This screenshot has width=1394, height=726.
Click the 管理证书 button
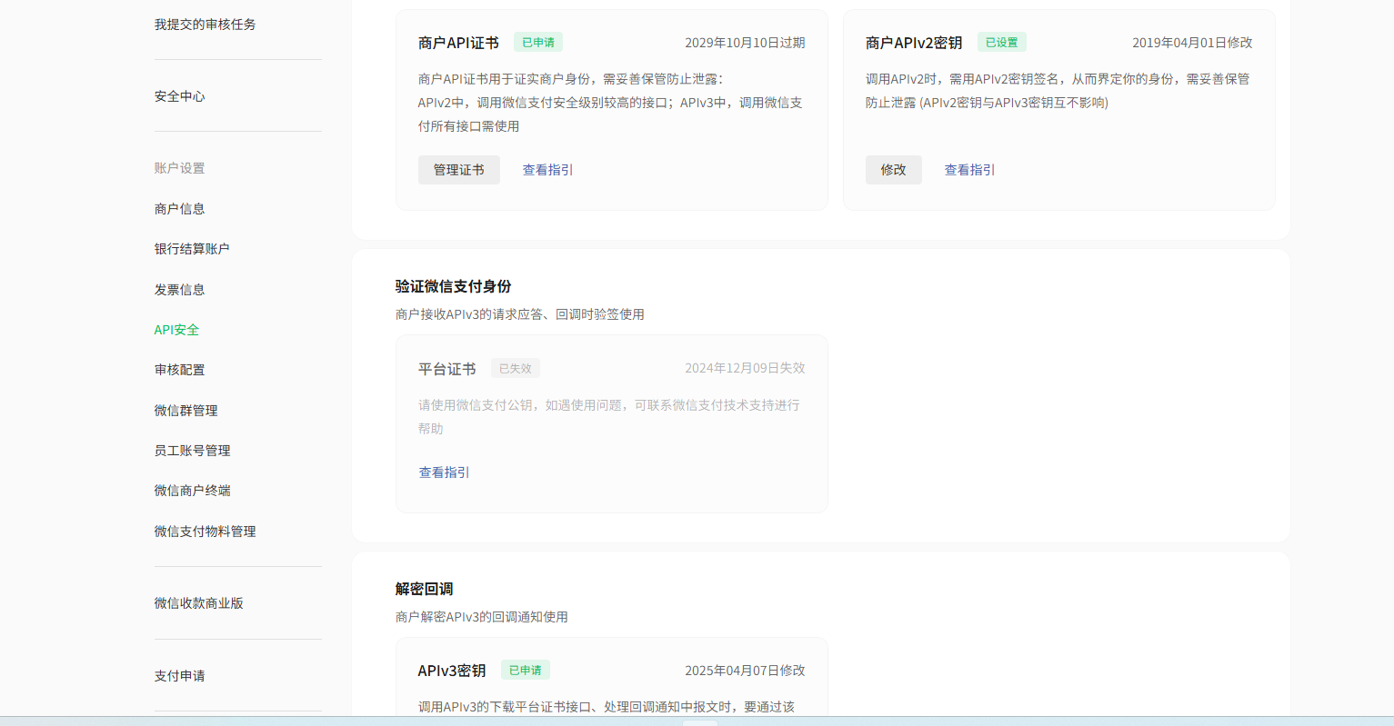pos(459,170)
